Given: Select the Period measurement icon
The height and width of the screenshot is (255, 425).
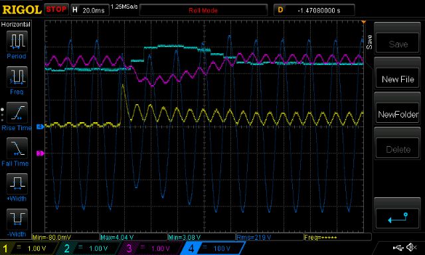Looking at the screenshot, I should [x=17, y=42].
